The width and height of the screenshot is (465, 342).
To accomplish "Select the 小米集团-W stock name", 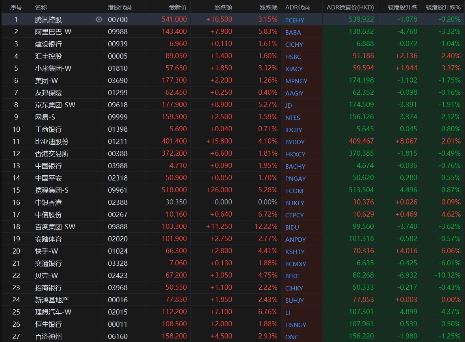I will (x=53, y=68).
